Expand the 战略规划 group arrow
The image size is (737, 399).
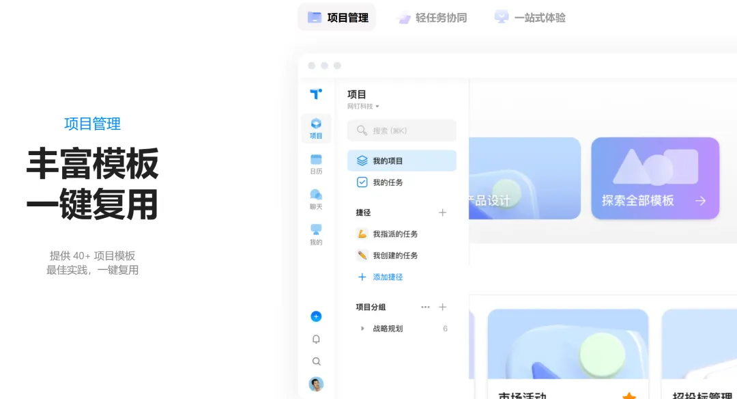(x=362, y=329)
